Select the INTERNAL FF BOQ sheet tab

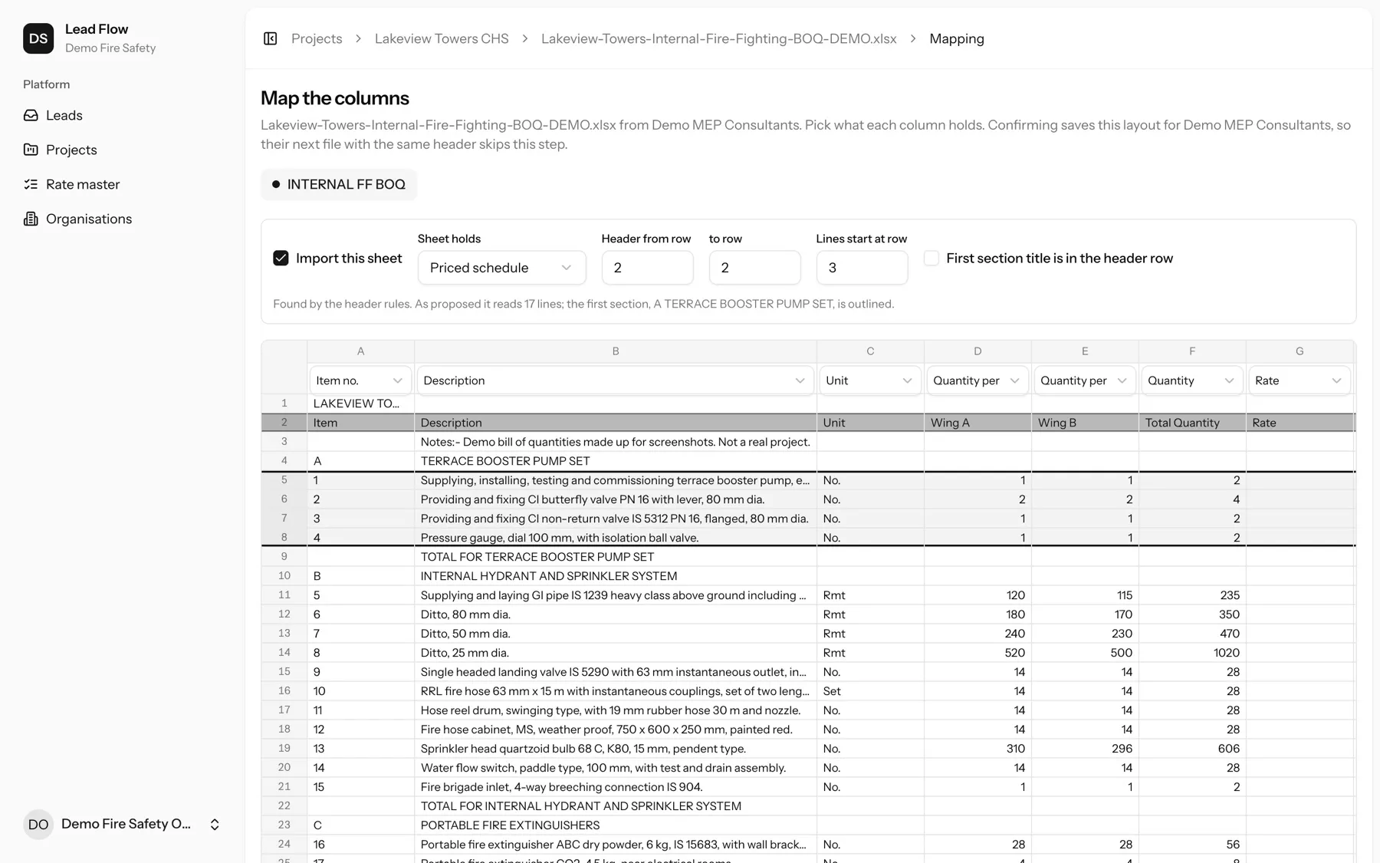[x=339, y=184]
